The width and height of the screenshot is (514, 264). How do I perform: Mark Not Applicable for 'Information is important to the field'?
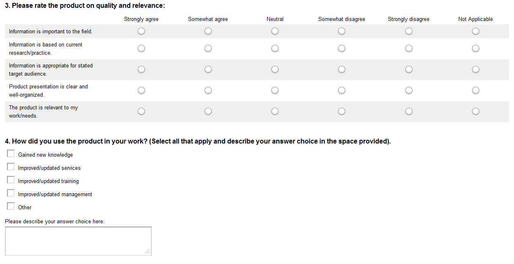[476, 31]
